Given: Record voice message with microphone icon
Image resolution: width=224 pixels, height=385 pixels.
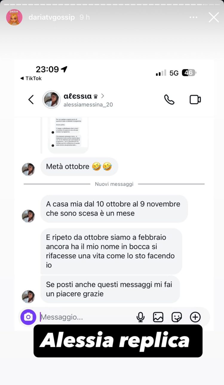Looking at the screenshot, I should (140, 317).
